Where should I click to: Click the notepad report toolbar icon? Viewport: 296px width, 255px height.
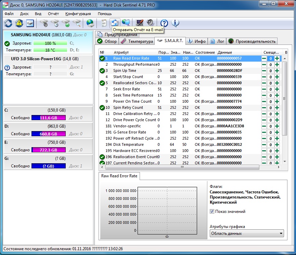[x=104, y=23]
